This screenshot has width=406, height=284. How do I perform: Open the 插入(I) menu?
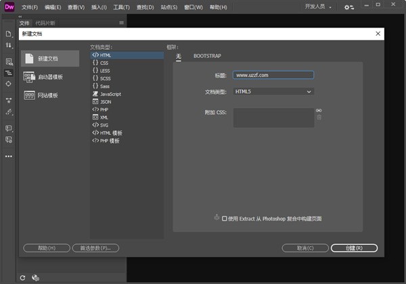pos(99,7)
